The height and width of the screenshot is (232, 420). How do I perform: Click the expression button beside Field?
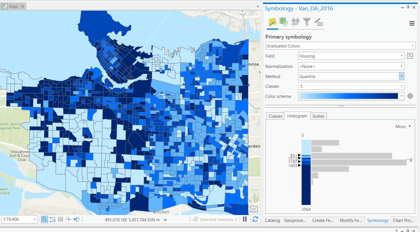click(x=410, y=56)
